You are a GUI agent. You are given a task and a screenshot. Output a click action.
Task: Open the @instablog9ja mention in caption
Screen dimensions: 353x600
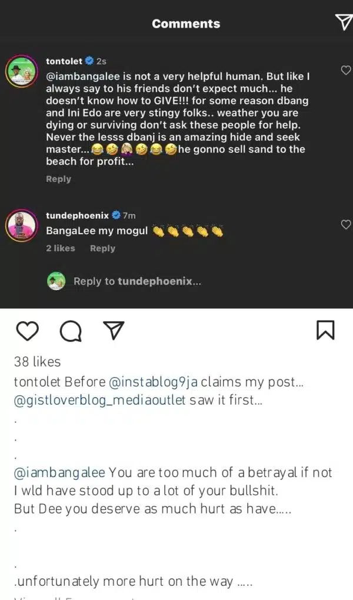pos(154,382)
